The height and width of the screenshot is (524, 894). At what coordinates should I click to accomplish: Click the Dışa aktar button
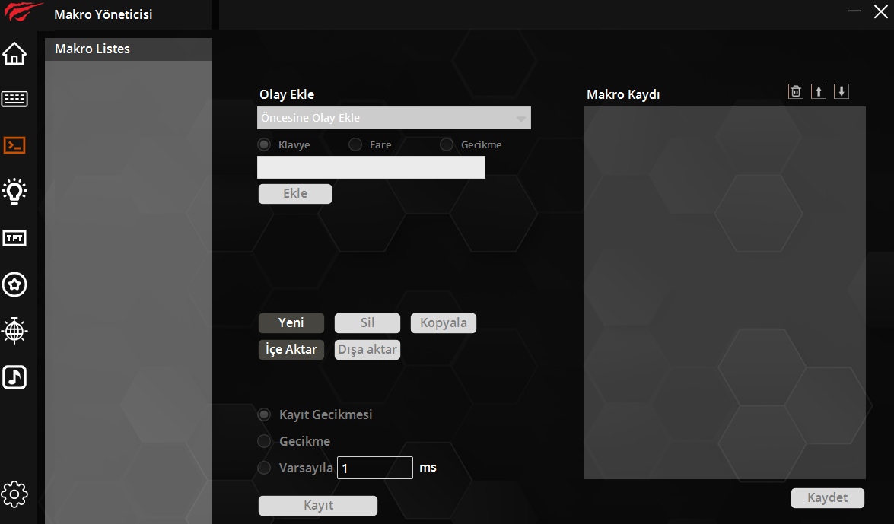pos(367,350)
